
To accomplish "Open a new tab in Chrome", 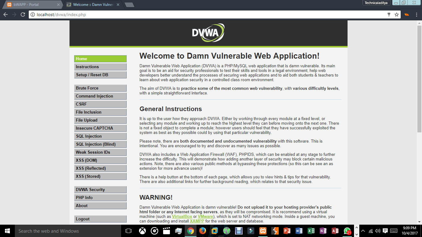I will 129,5.
